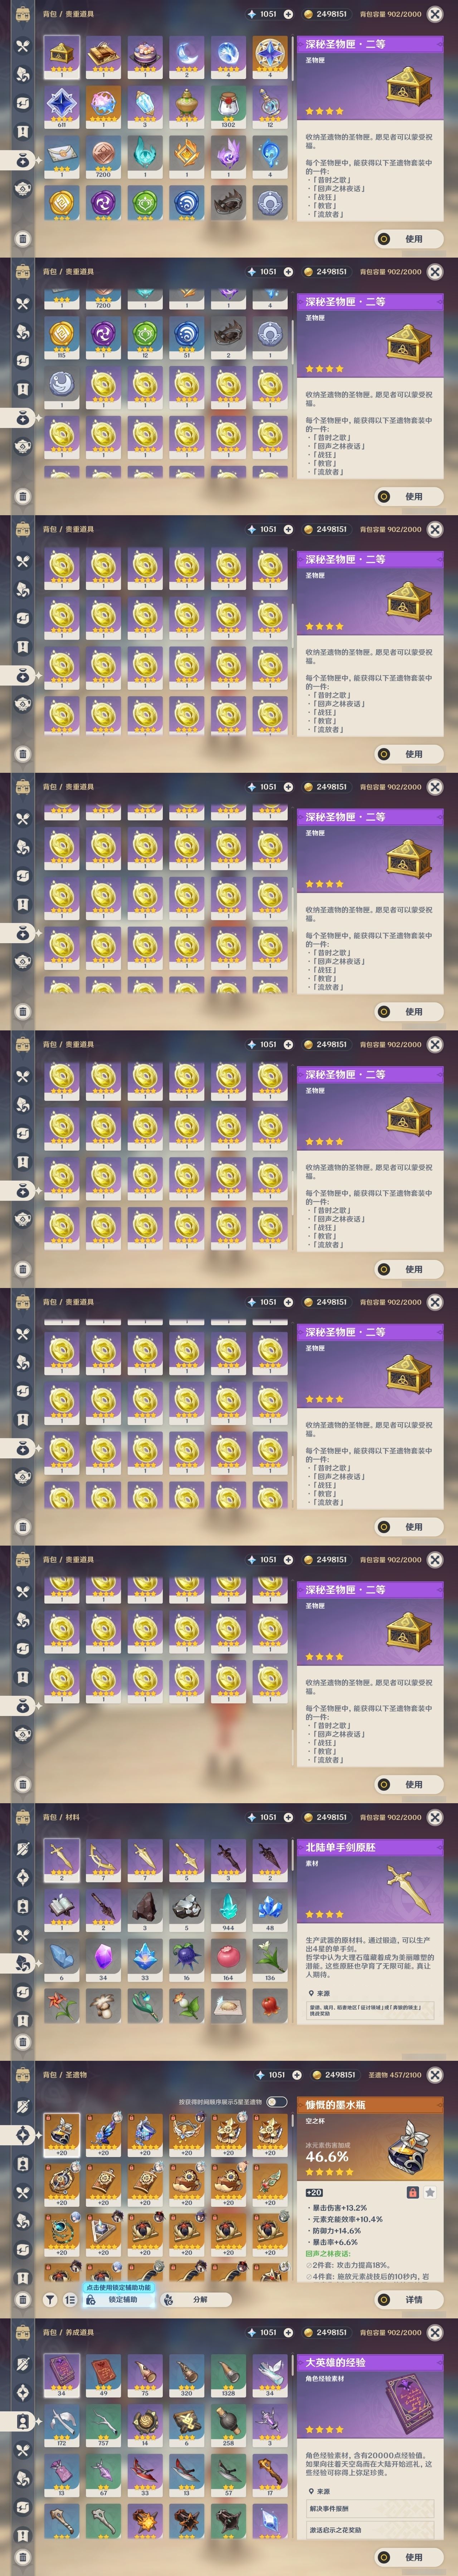Screen dimensions: 458x2576
Task: Expand the 解决事件报酬 source entry
Action: coord(370,2508)
